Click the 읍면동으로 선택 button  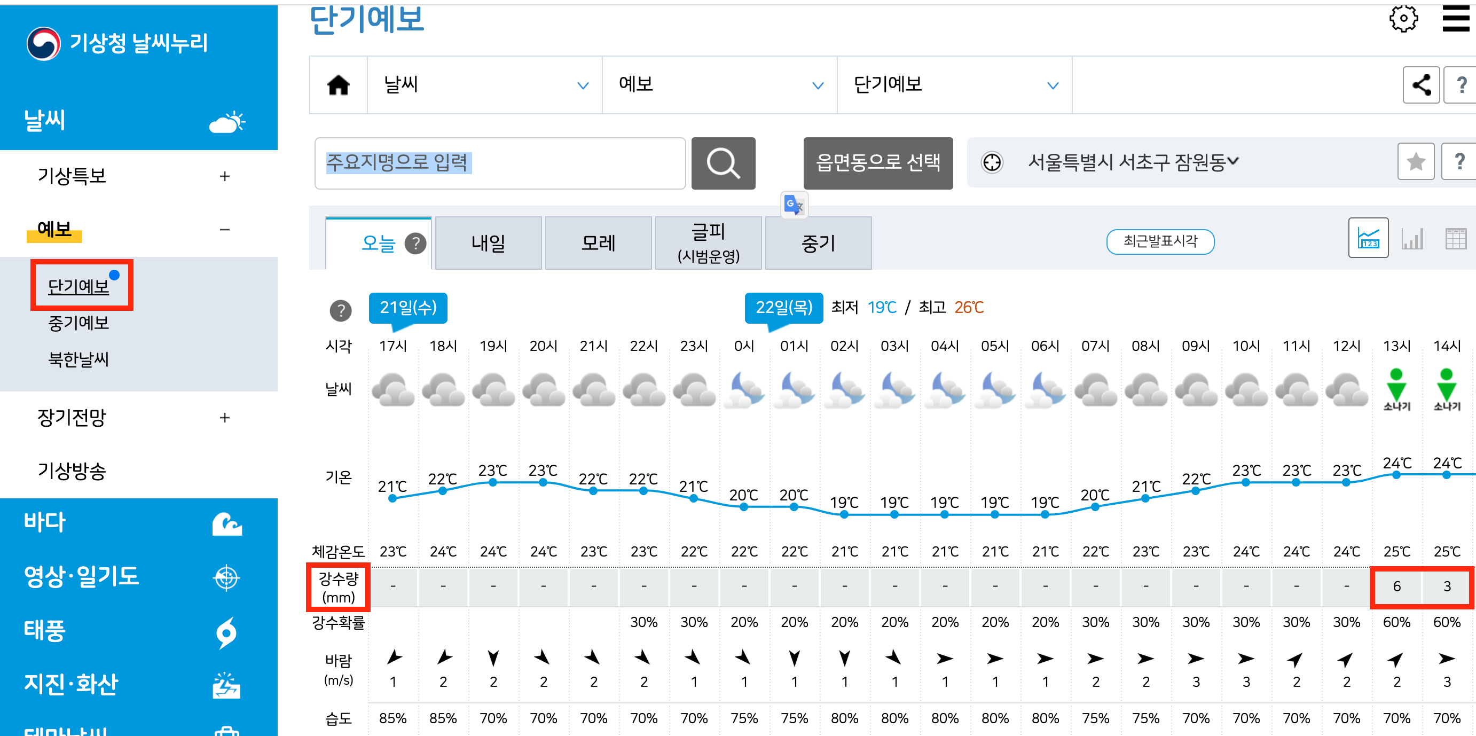(878, 163)
